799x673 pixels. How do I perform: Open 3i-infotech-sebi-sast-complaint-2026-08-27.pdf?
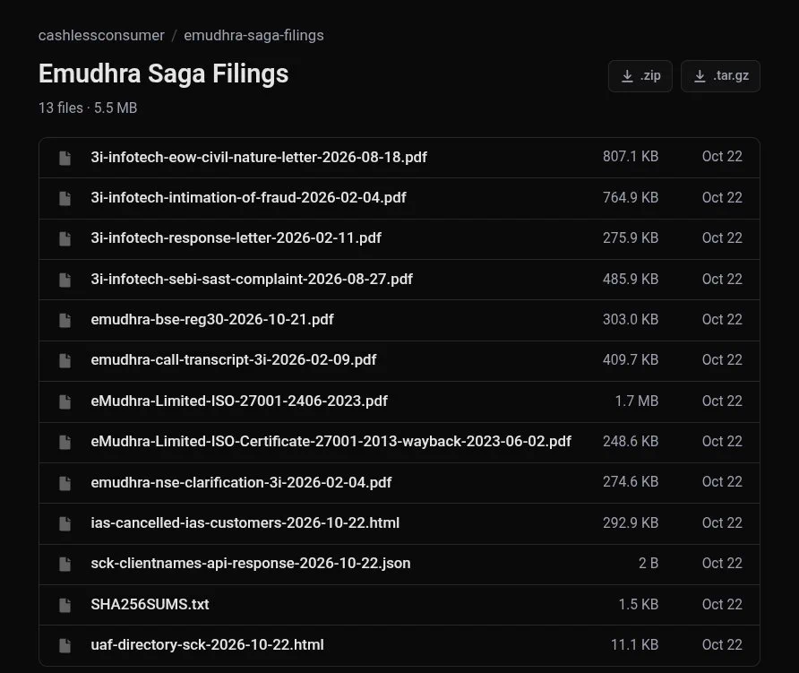pos(252,279)
